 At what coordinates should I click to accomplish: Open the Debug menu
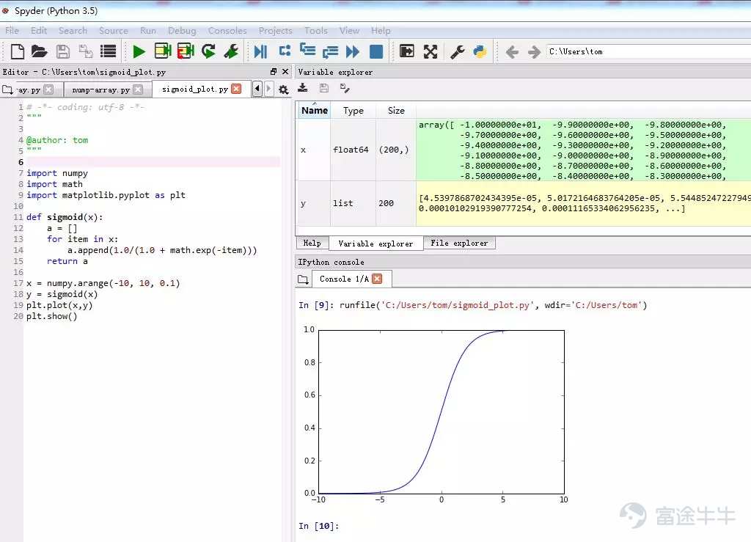pyautogui.click(x=182, y=31)
